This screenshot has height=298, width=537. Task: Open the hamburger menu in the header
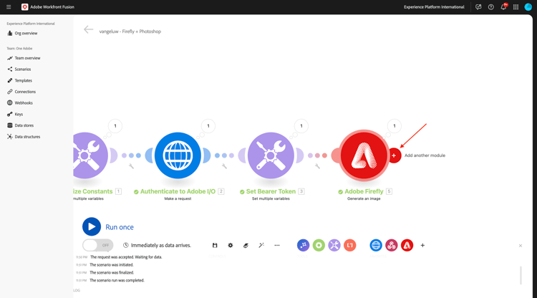9,7
